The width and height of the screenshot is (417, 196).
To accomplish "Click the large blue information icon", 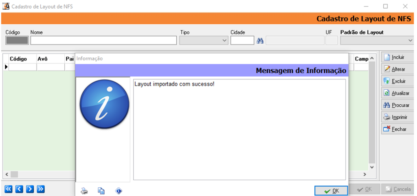I will [104, 104].
